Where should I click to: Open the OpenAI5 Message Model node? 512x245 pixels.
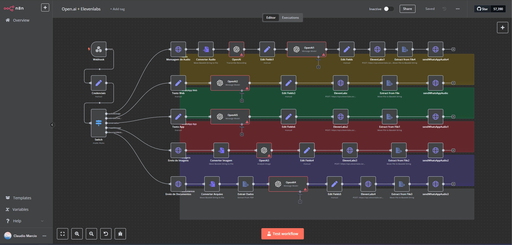(x=230, y=116)
